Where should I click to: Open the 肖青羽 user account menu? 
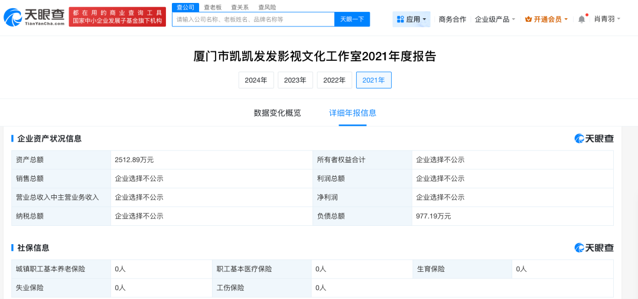tap(607, 19)
